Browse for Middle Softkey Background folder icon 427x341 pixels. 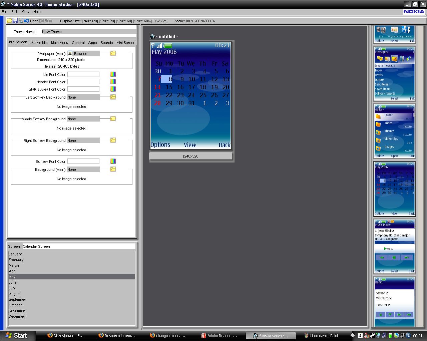[113, 119]
